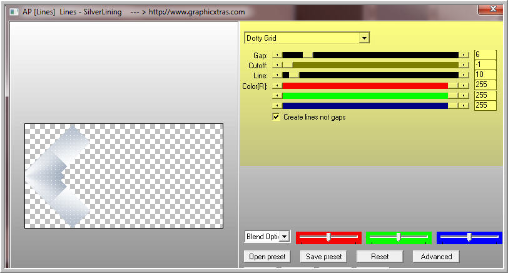Click the red Color[R] slider left arrow

pyautogui.click(x=277, y=86)
